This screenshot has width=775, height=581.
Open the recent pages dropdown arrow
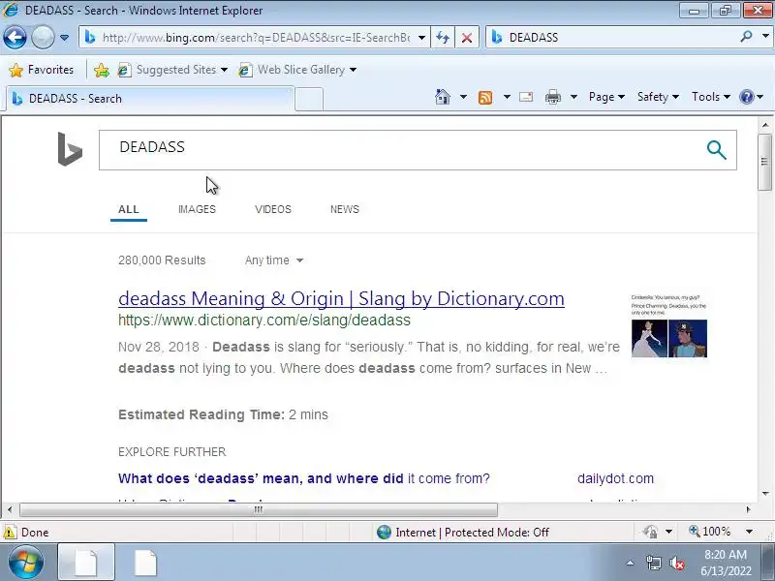pyautogui.click(x=64, y=38)
